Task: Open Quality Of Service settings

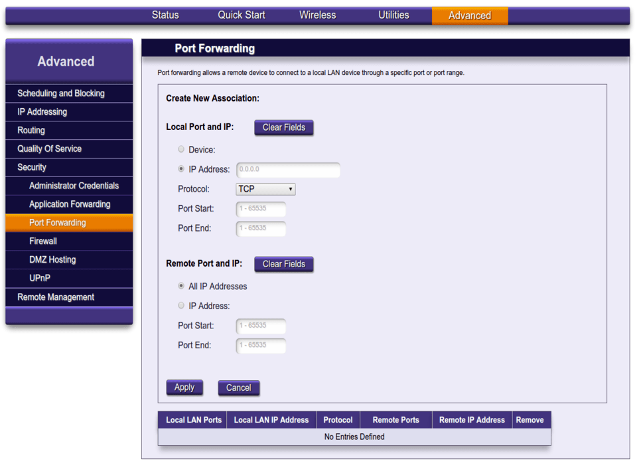Action: click(51, 149)
